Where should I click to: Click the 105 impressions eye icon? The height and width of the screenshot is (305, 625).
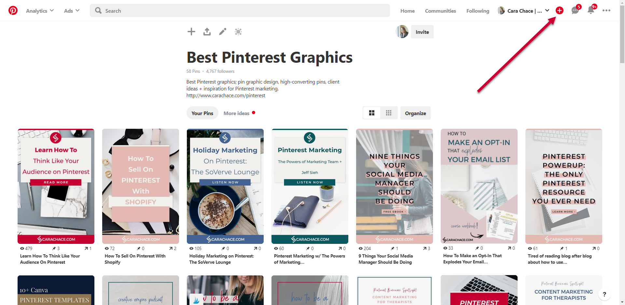(x=191, y=248)
